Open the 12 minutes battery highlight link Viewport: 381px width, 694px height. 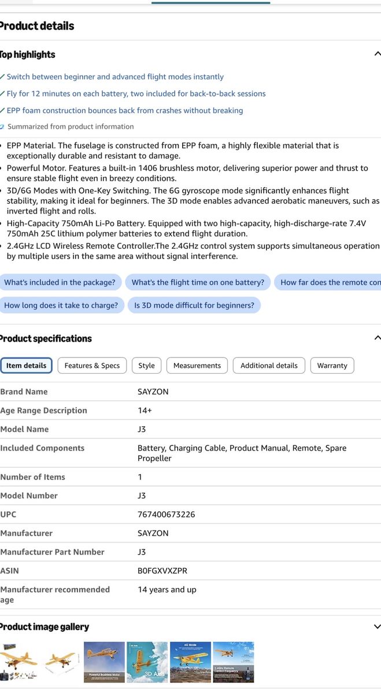[x=136, y=93]
